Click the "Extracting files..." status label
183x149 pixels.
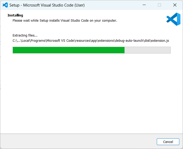[x=25, y=35]
